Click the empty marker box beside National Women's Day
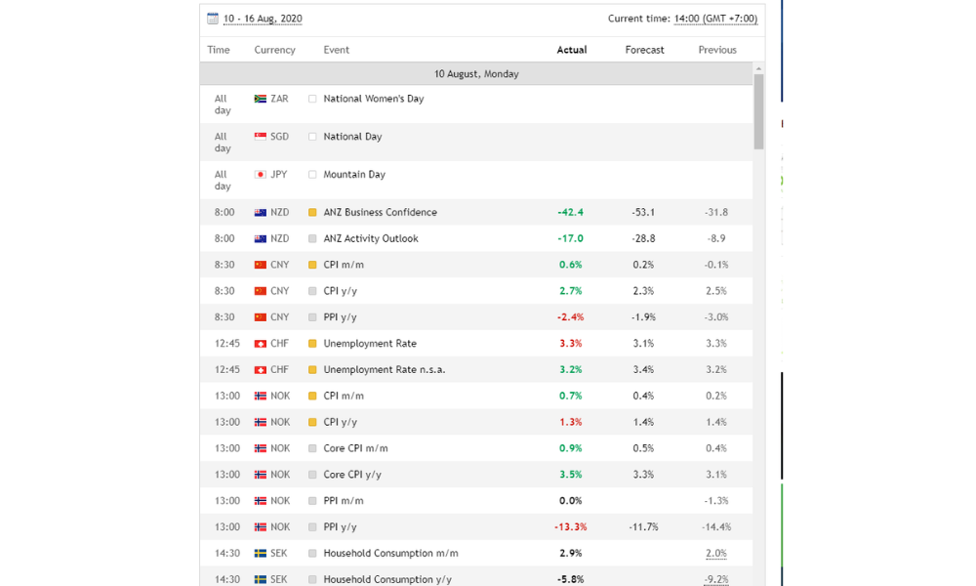The height and width of the screenshot is (586, 976). pos(312,99)
